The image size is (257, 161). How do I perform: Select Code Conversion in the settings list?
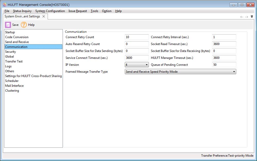click(x=33, y=37)
